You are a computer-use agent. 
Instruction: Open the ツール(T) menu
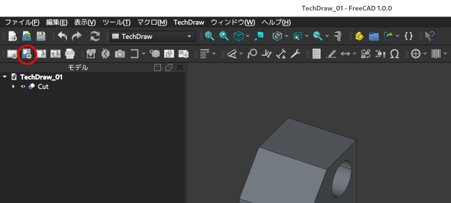[116, 22]
